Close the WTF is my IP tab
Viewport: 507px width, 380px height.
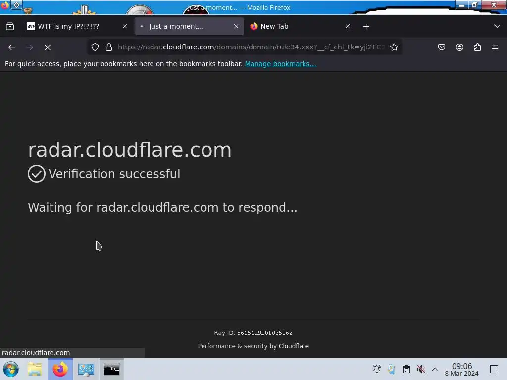point(125,27)
